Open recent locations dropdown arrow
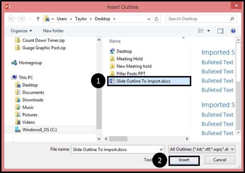 click(x=30, y=19)
